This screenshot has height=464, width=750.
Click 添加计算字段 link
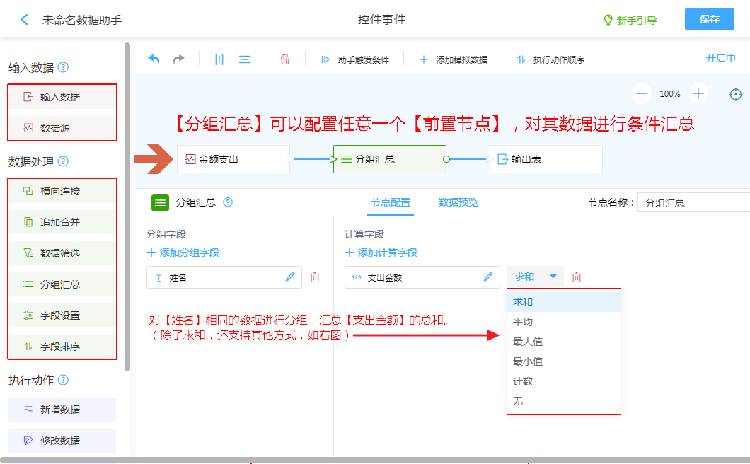click(x=381, y=253)
